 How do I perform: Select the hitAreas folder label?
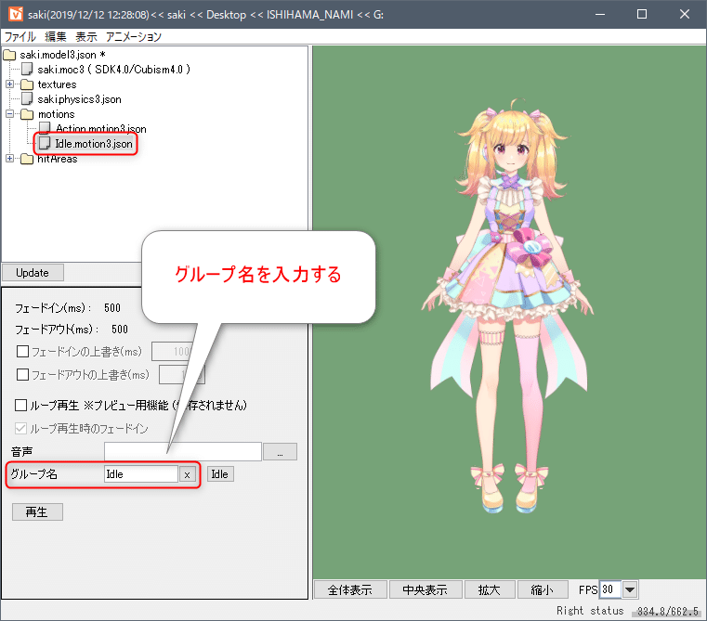[58, 159]
